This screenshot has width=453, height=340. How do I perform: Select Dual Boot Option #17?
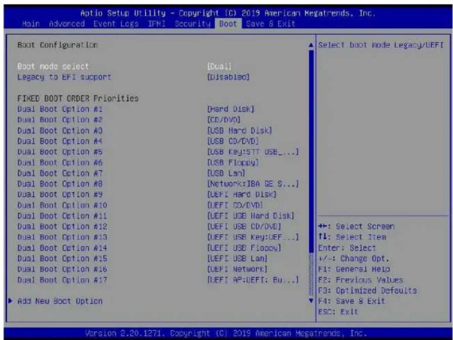(x=62, y=280)
